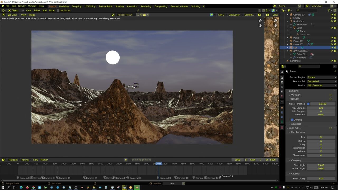Open the Slot 2 render slot dropdown
Viewport: 338px width, 190px height.
click(222, 15)
